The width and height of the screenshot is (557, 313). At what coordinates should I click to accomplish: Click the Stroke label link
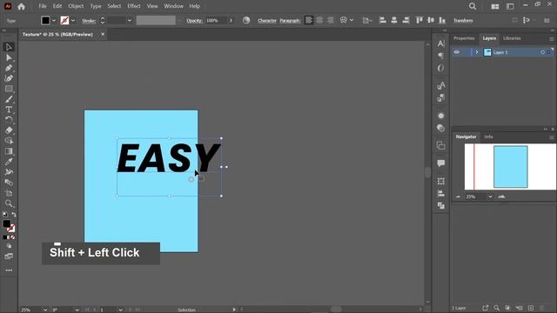click(x=89, y=21)
